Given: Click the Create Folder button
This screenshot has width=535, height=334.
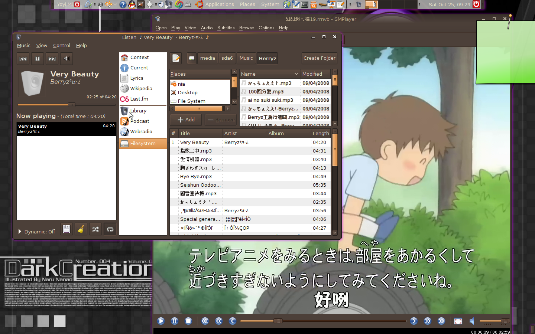Looking at the screenshot, I should tap(320, 58).
